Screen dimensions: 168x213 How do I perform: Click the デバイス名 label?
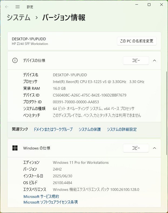pyautogui.click(x=31, y=75)
